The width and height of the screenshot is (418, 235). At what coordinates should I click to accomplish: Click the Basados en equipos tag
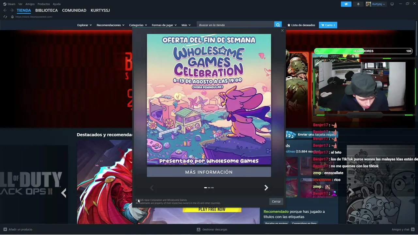pos(276,223)
